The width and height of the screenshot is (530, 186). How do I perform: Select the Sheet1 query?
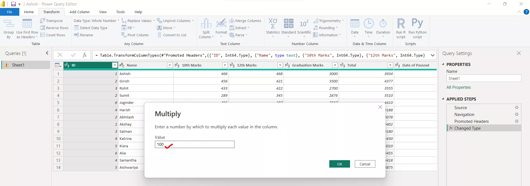tap(26, 65)
